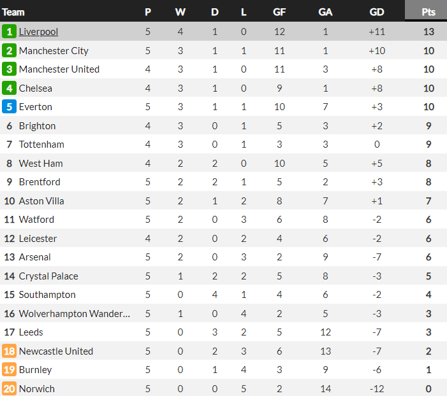Open the Liverpool team link
The width and height of the screenshot is (447, 396).
(x=38, y=32)
